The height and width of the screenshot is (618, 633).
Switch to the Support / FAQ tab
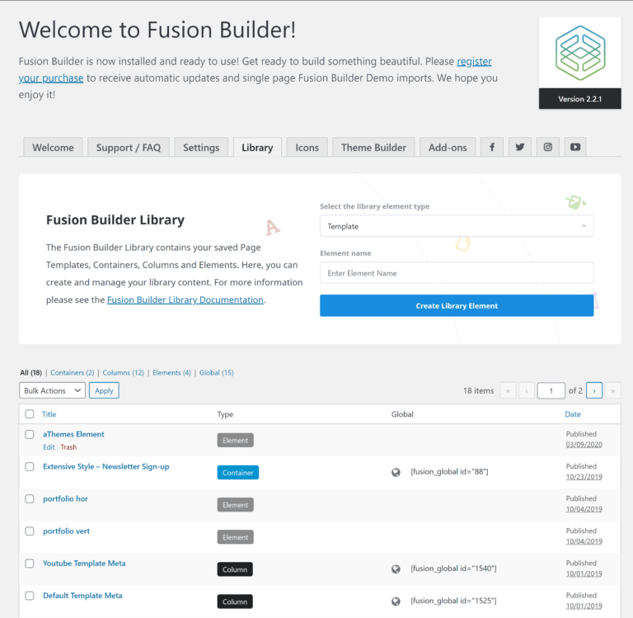[x=129, y=147]
